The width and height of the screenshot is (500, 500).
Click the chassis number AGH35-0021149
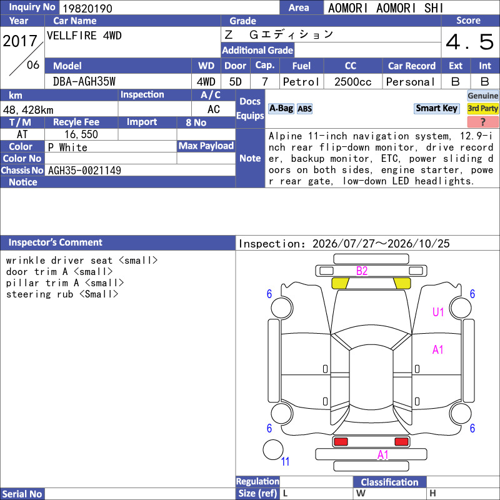(x=84, y=171)
